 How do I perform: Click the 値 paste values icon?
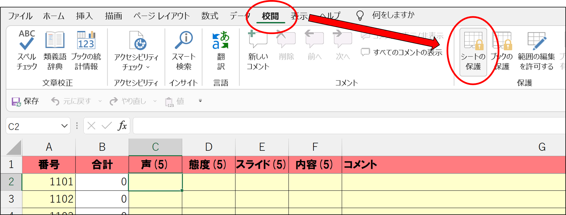[169, 102]
